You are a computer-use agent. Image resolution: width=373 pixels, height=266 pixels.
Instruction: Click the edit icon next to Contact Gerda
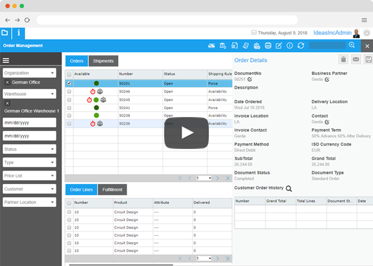327,122
